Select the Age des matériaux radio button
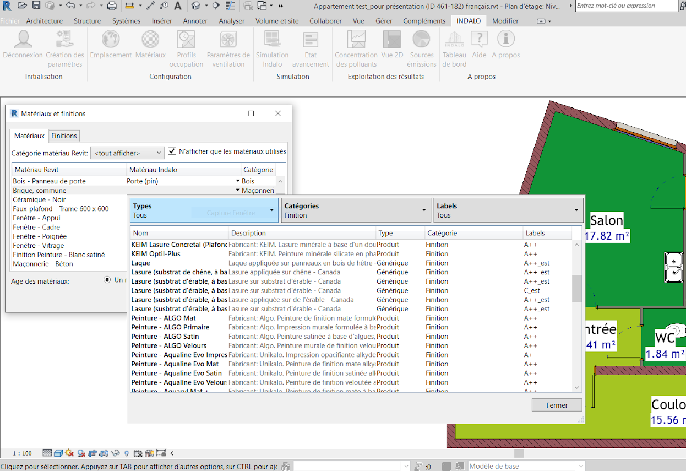Viewport: 686px width, 471px height. pyautogui.click(x=107, y=280)
